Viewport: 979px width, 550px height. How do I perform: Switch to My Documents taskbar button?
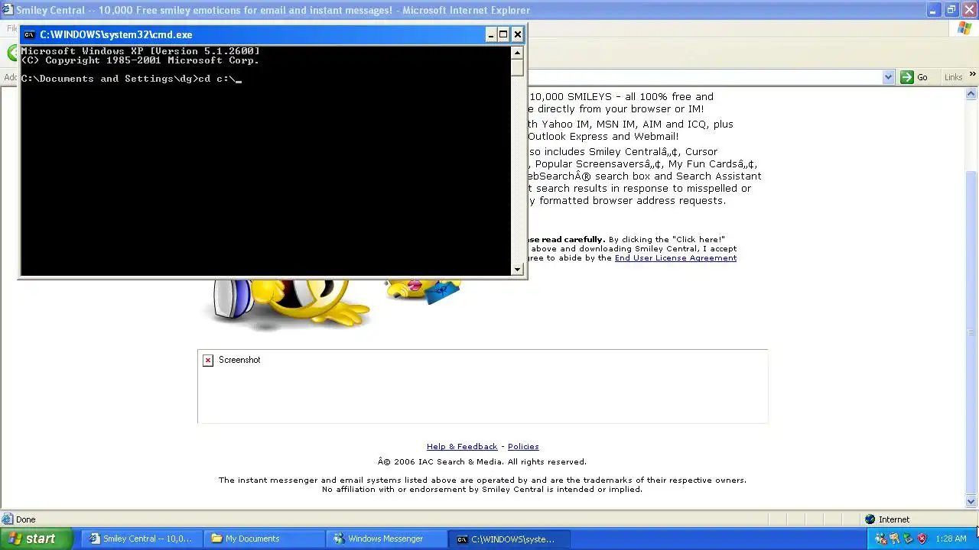tap(263, 539)
